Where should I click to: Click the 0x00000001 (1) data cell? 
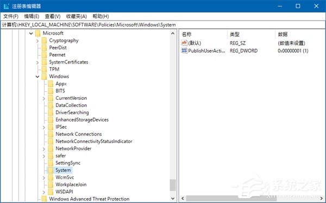click(x=293, y=50)
